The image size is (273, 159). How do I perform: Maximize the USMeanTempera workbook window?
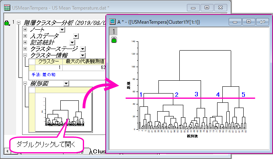[x=207, y=8]
